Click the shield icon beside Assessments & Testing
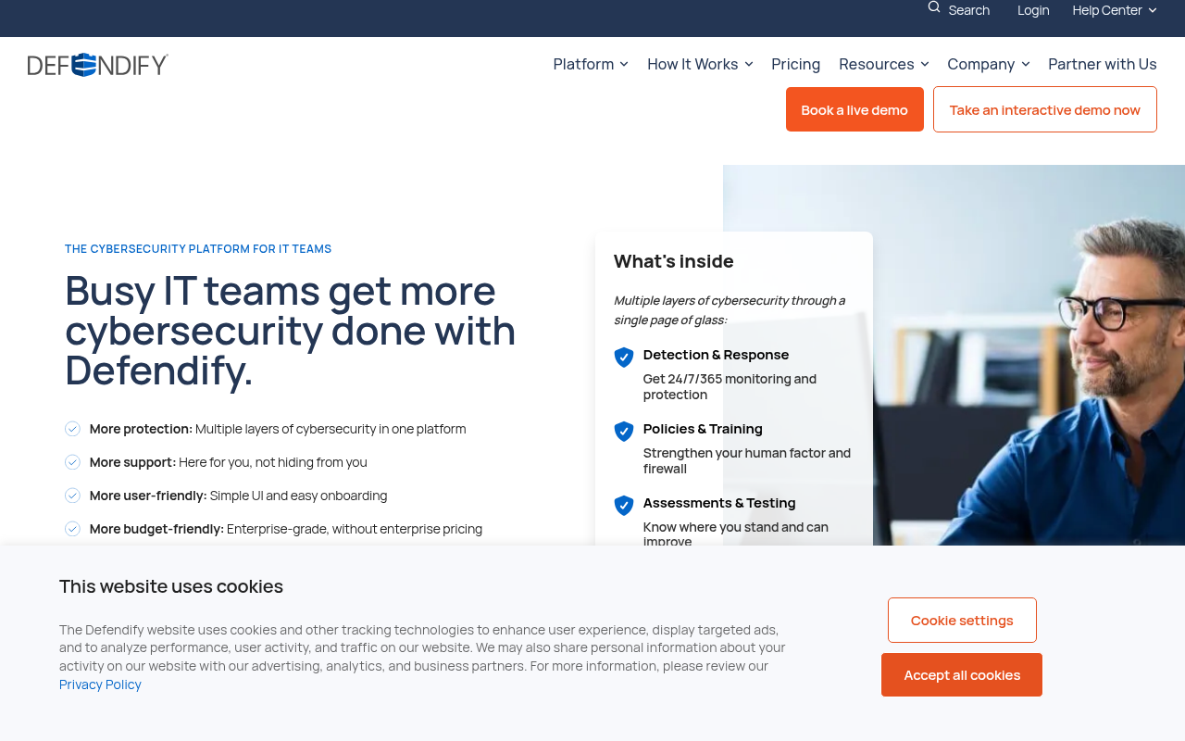The width and height of the screenshot is (1185, 741). (624, 506)
